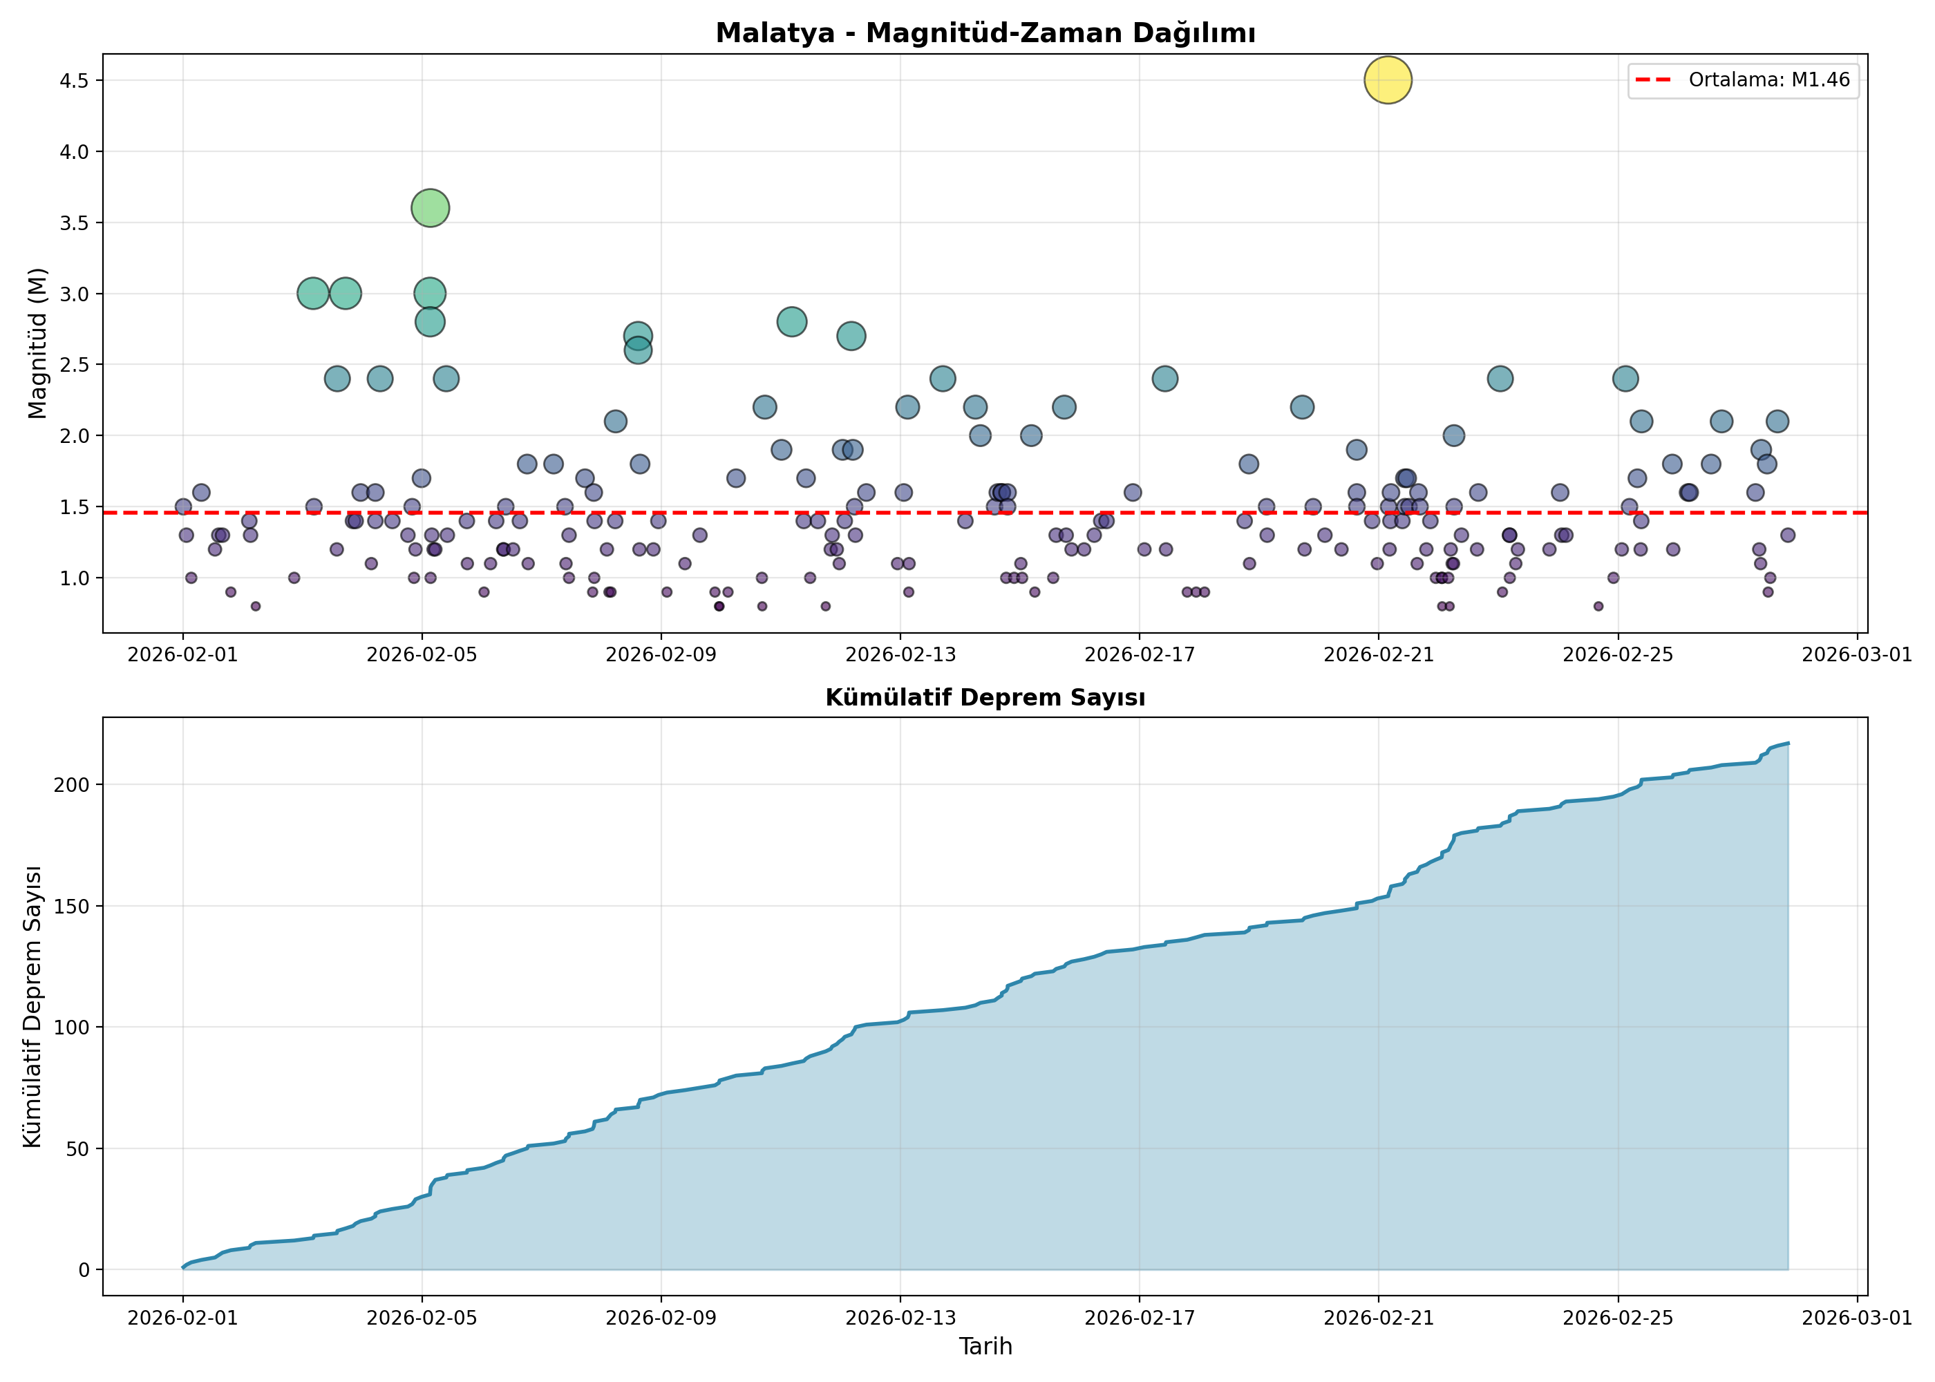Select the "3.5" magnitude tick label
This screenshot has height=1382, width=1935.
(75, 223)
